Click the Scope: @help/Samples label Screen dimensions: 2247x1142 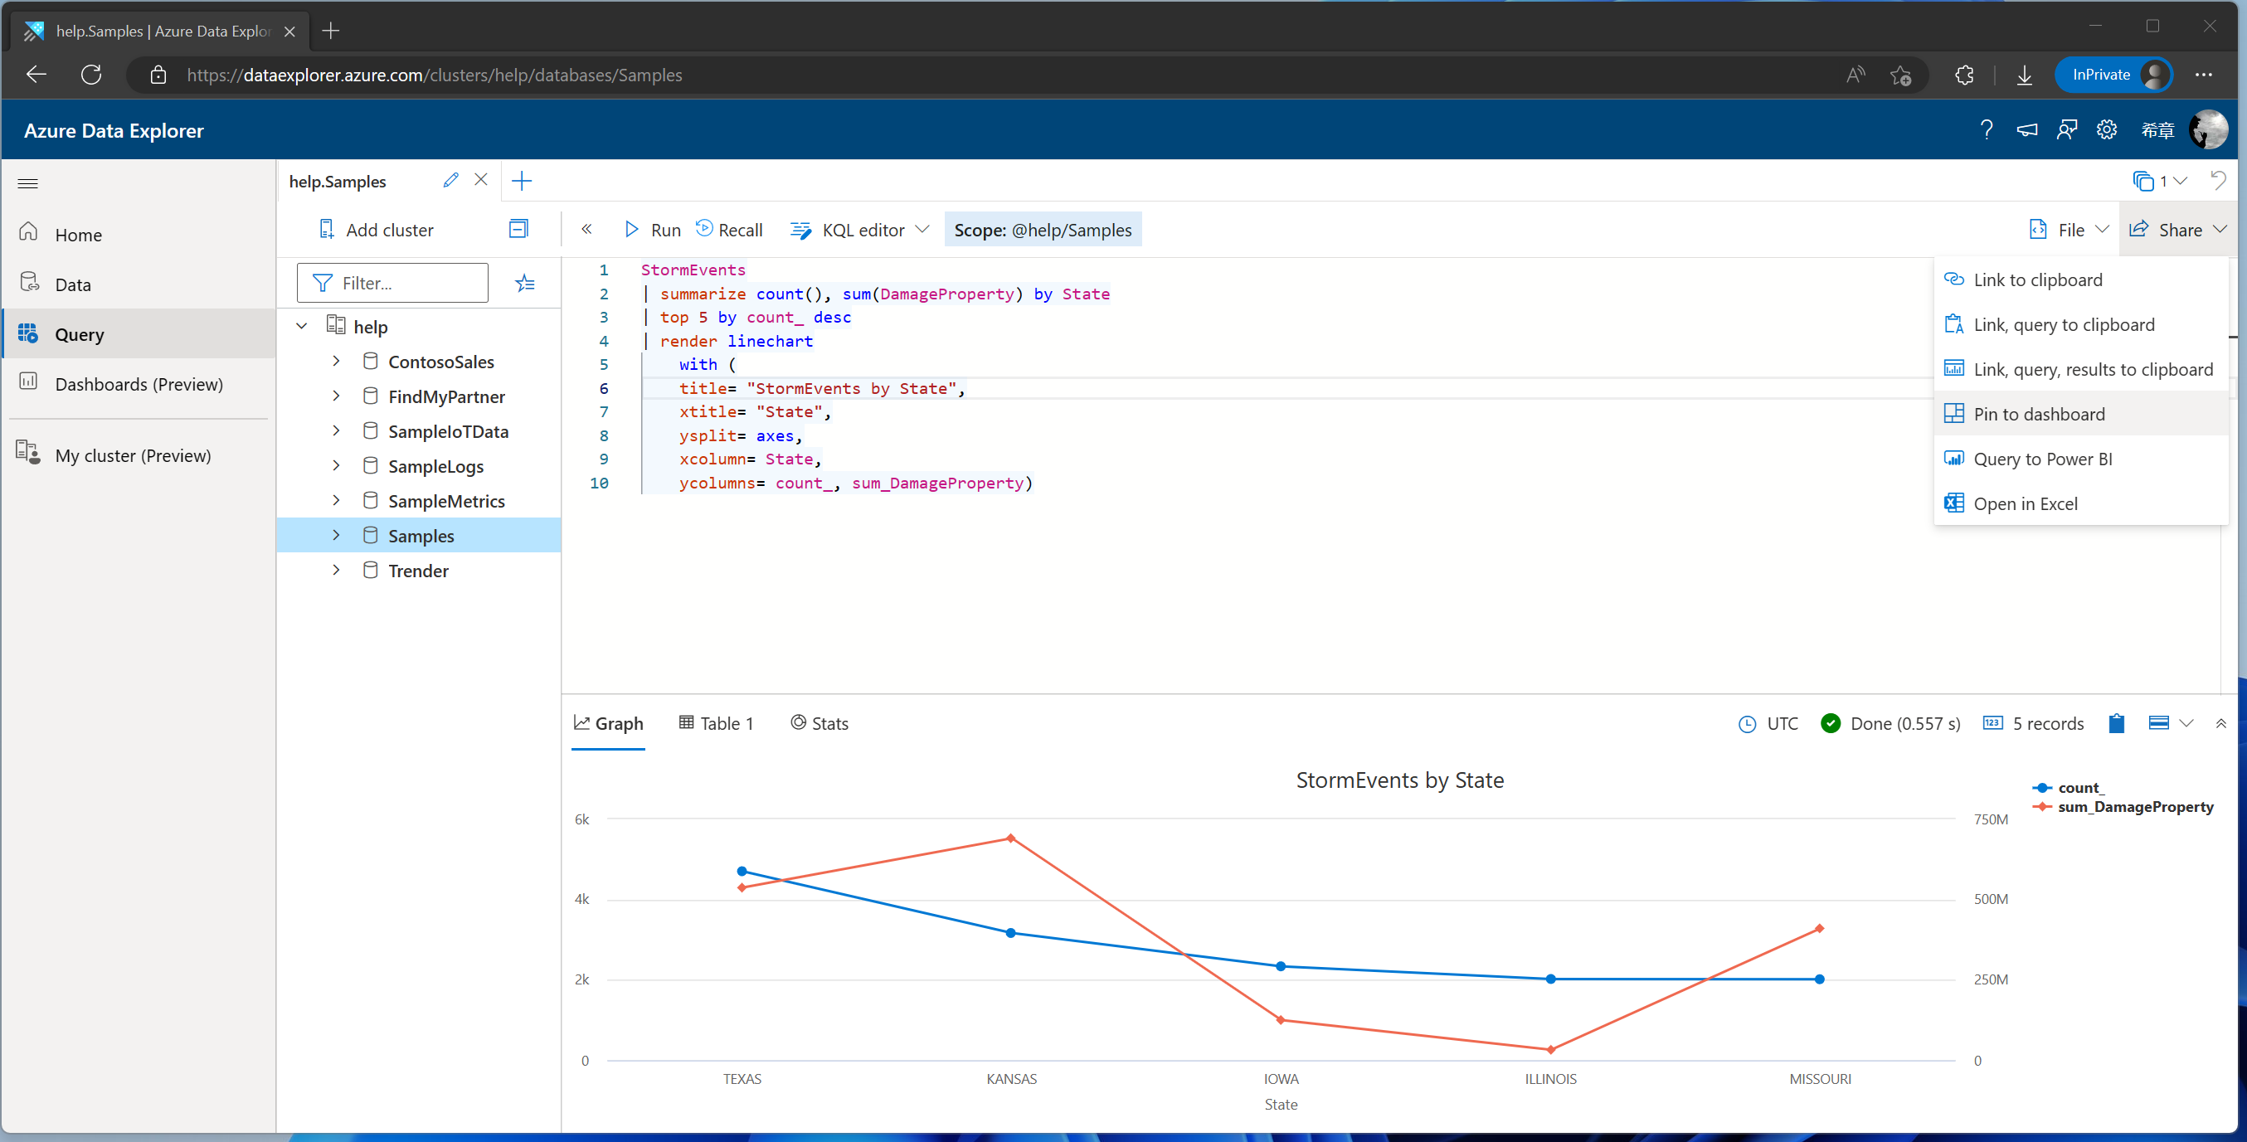1043,230
